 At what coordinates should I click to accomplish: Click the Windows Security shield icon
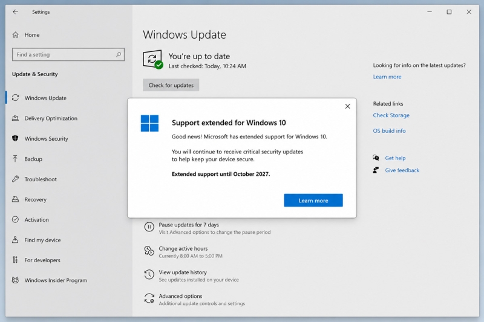(16, 138)
